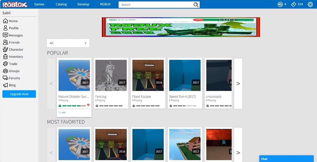Screen dimensions: 317x162
Task: Open the Catalog menu
Action: click(61, 4)
